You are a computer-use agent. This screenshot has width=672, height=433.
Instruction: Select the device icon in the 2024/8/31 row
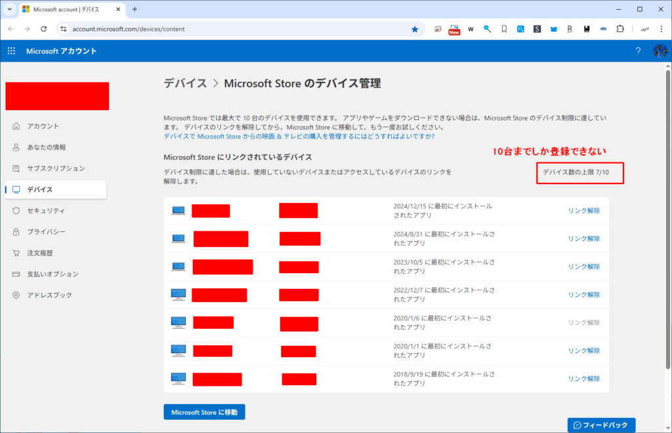178,238
